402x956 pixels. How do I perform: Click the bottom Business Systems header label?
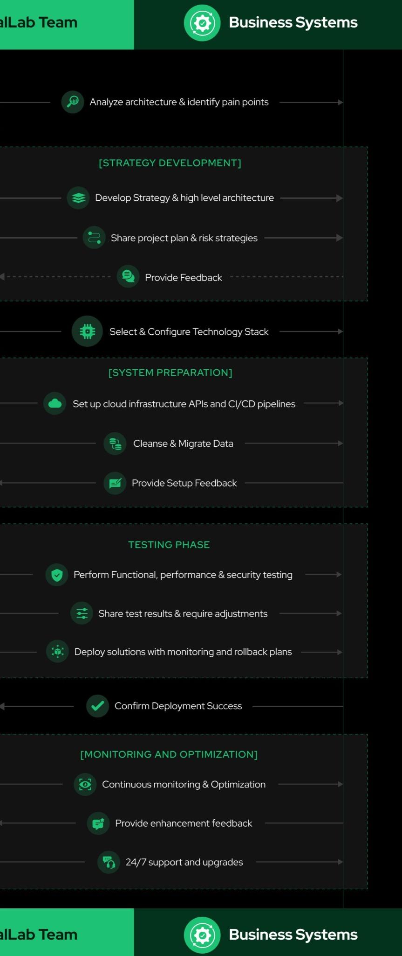[x=293, y=935]
